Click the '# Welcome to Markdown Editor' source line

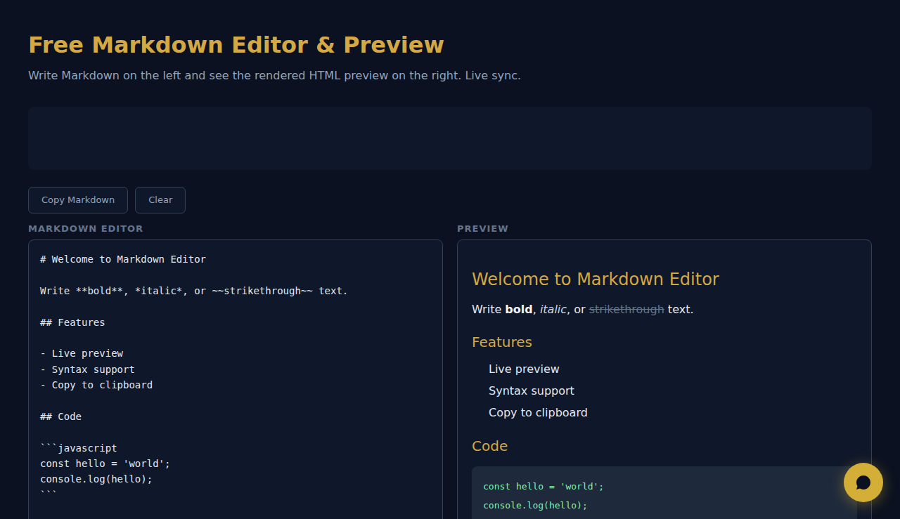(x=123, y=259)
